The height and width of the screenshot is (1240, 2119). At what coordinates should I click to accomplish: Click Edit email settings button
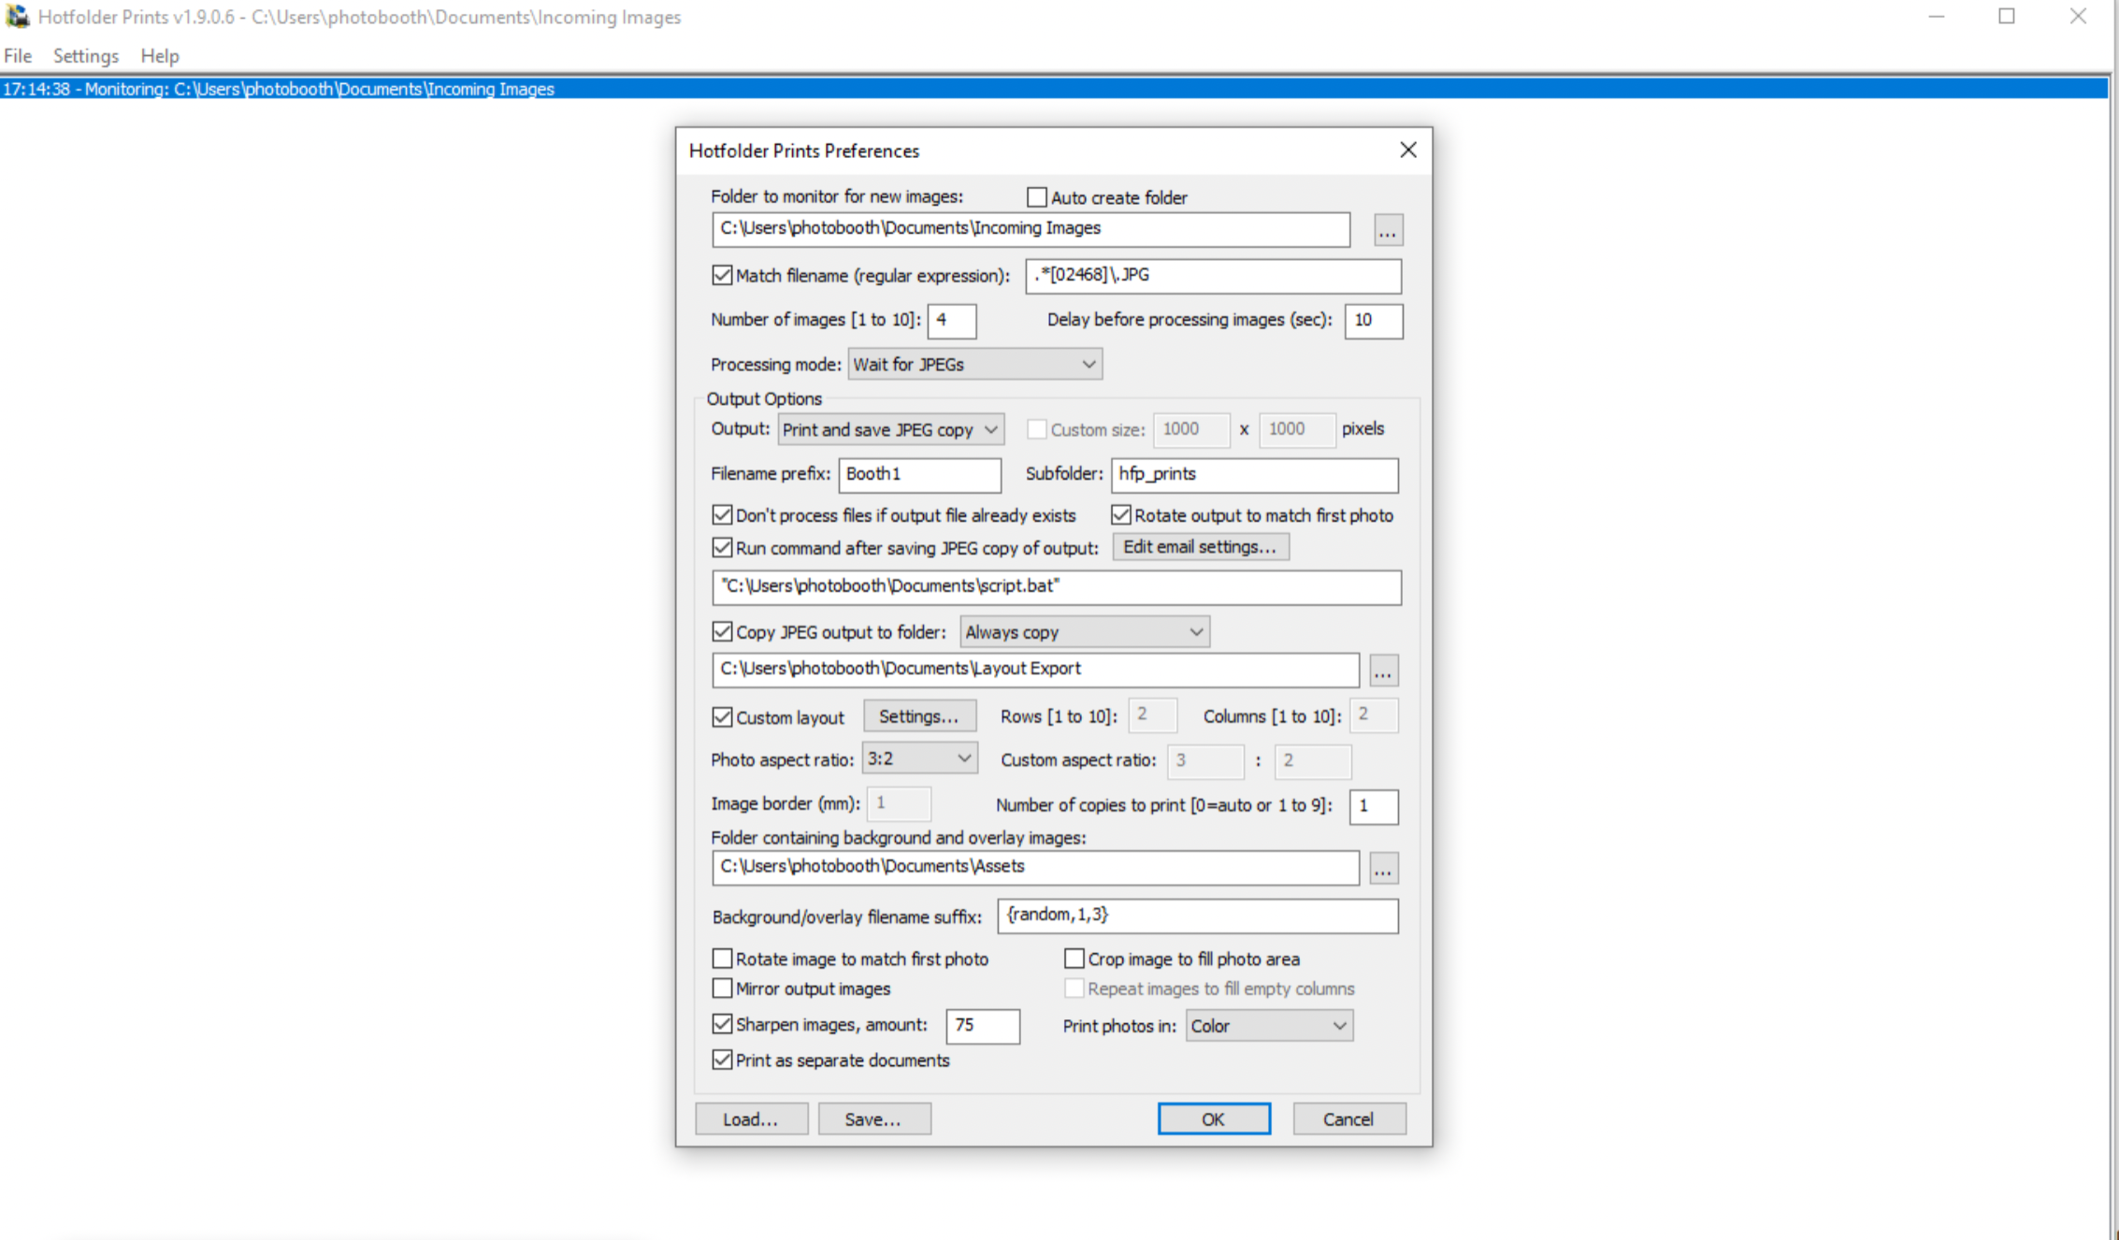point(1200,547)
